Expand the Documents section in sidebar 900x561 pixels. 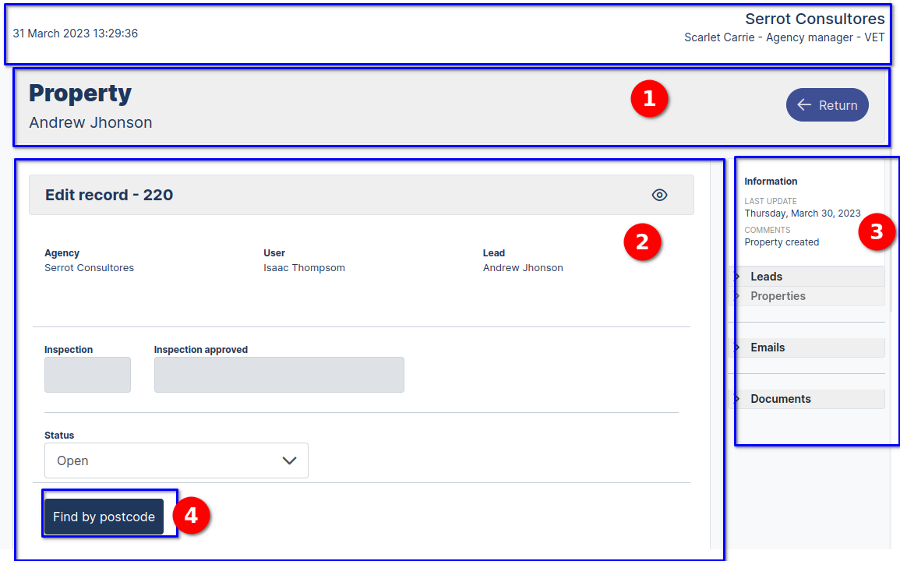coord(780,399)
